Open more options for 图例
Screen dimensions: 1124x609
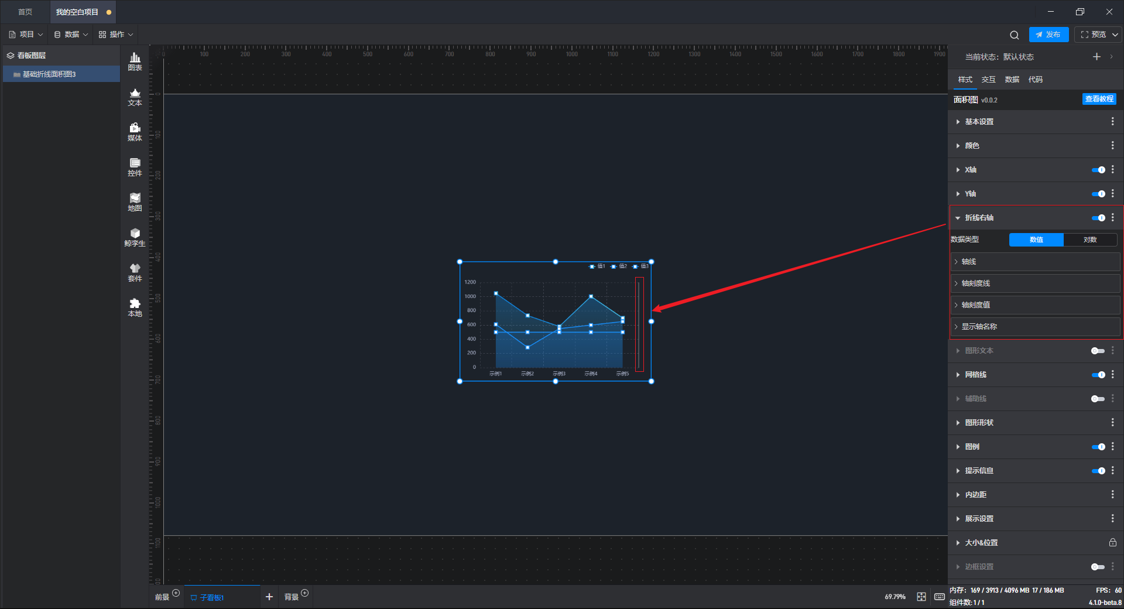point(1112,446)
